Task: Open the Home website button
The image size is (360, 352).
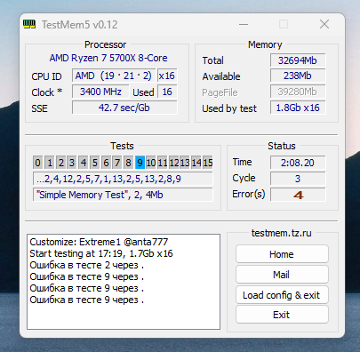Action: (x=282, y=254)
